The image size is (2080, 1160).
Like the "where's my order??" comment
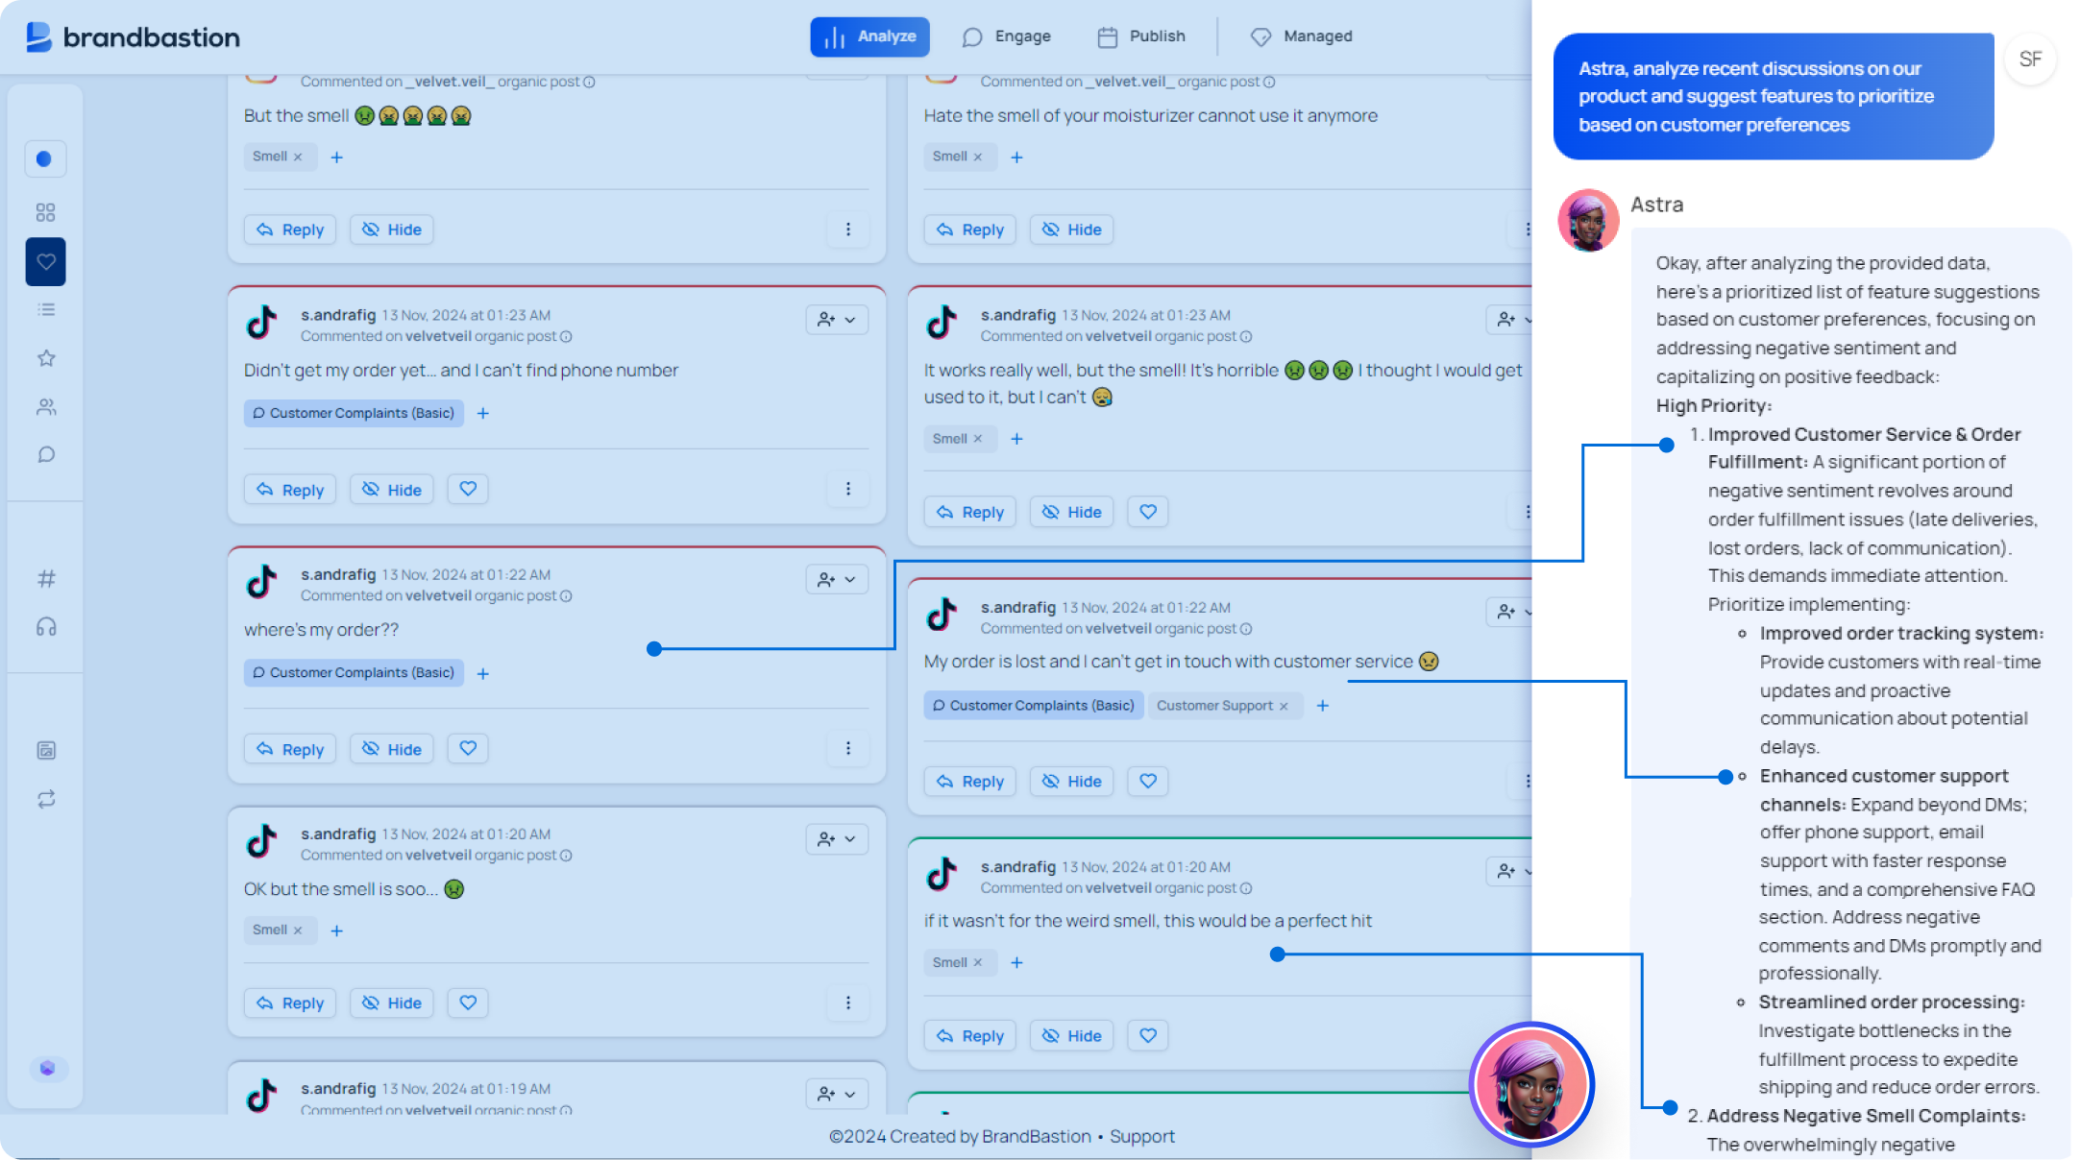click(468, 748)
